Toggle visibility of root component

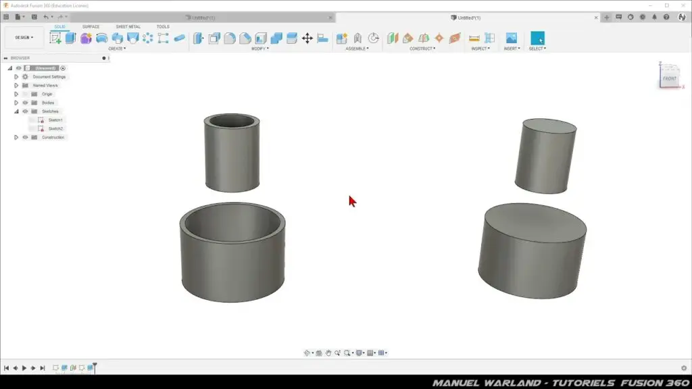[18, 68]
